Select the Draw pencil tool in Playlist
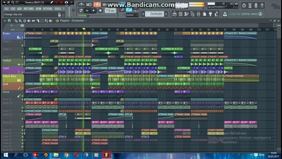 16,21
